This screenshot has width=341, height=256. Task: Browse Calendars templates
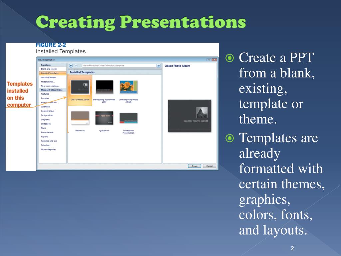coord(45,107)
